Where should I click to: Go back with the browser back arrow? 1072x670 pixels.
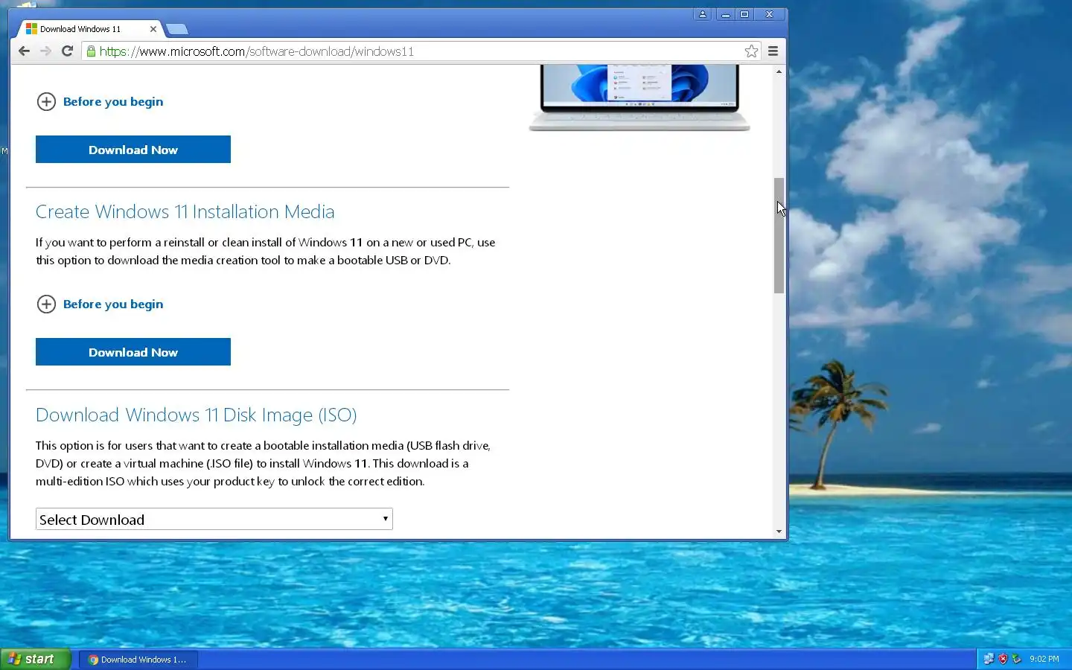24,51
